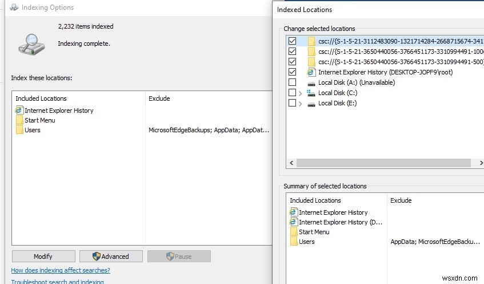Select 'Internet Explorer History (DESKTOP-JOPF9\root)' label
This screenshot has width=484, height=284.
click(x=386, y=72)
